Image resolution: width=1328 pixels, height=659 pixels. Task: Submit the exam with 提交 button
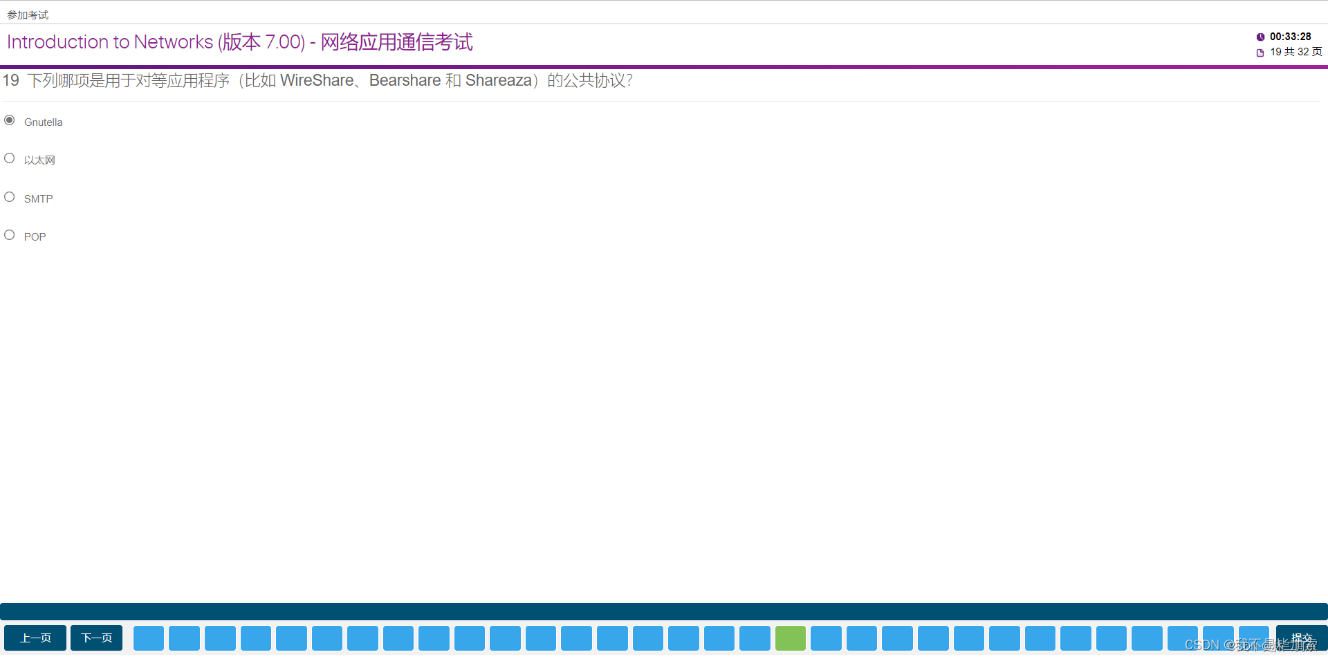tap(1301, 638)
